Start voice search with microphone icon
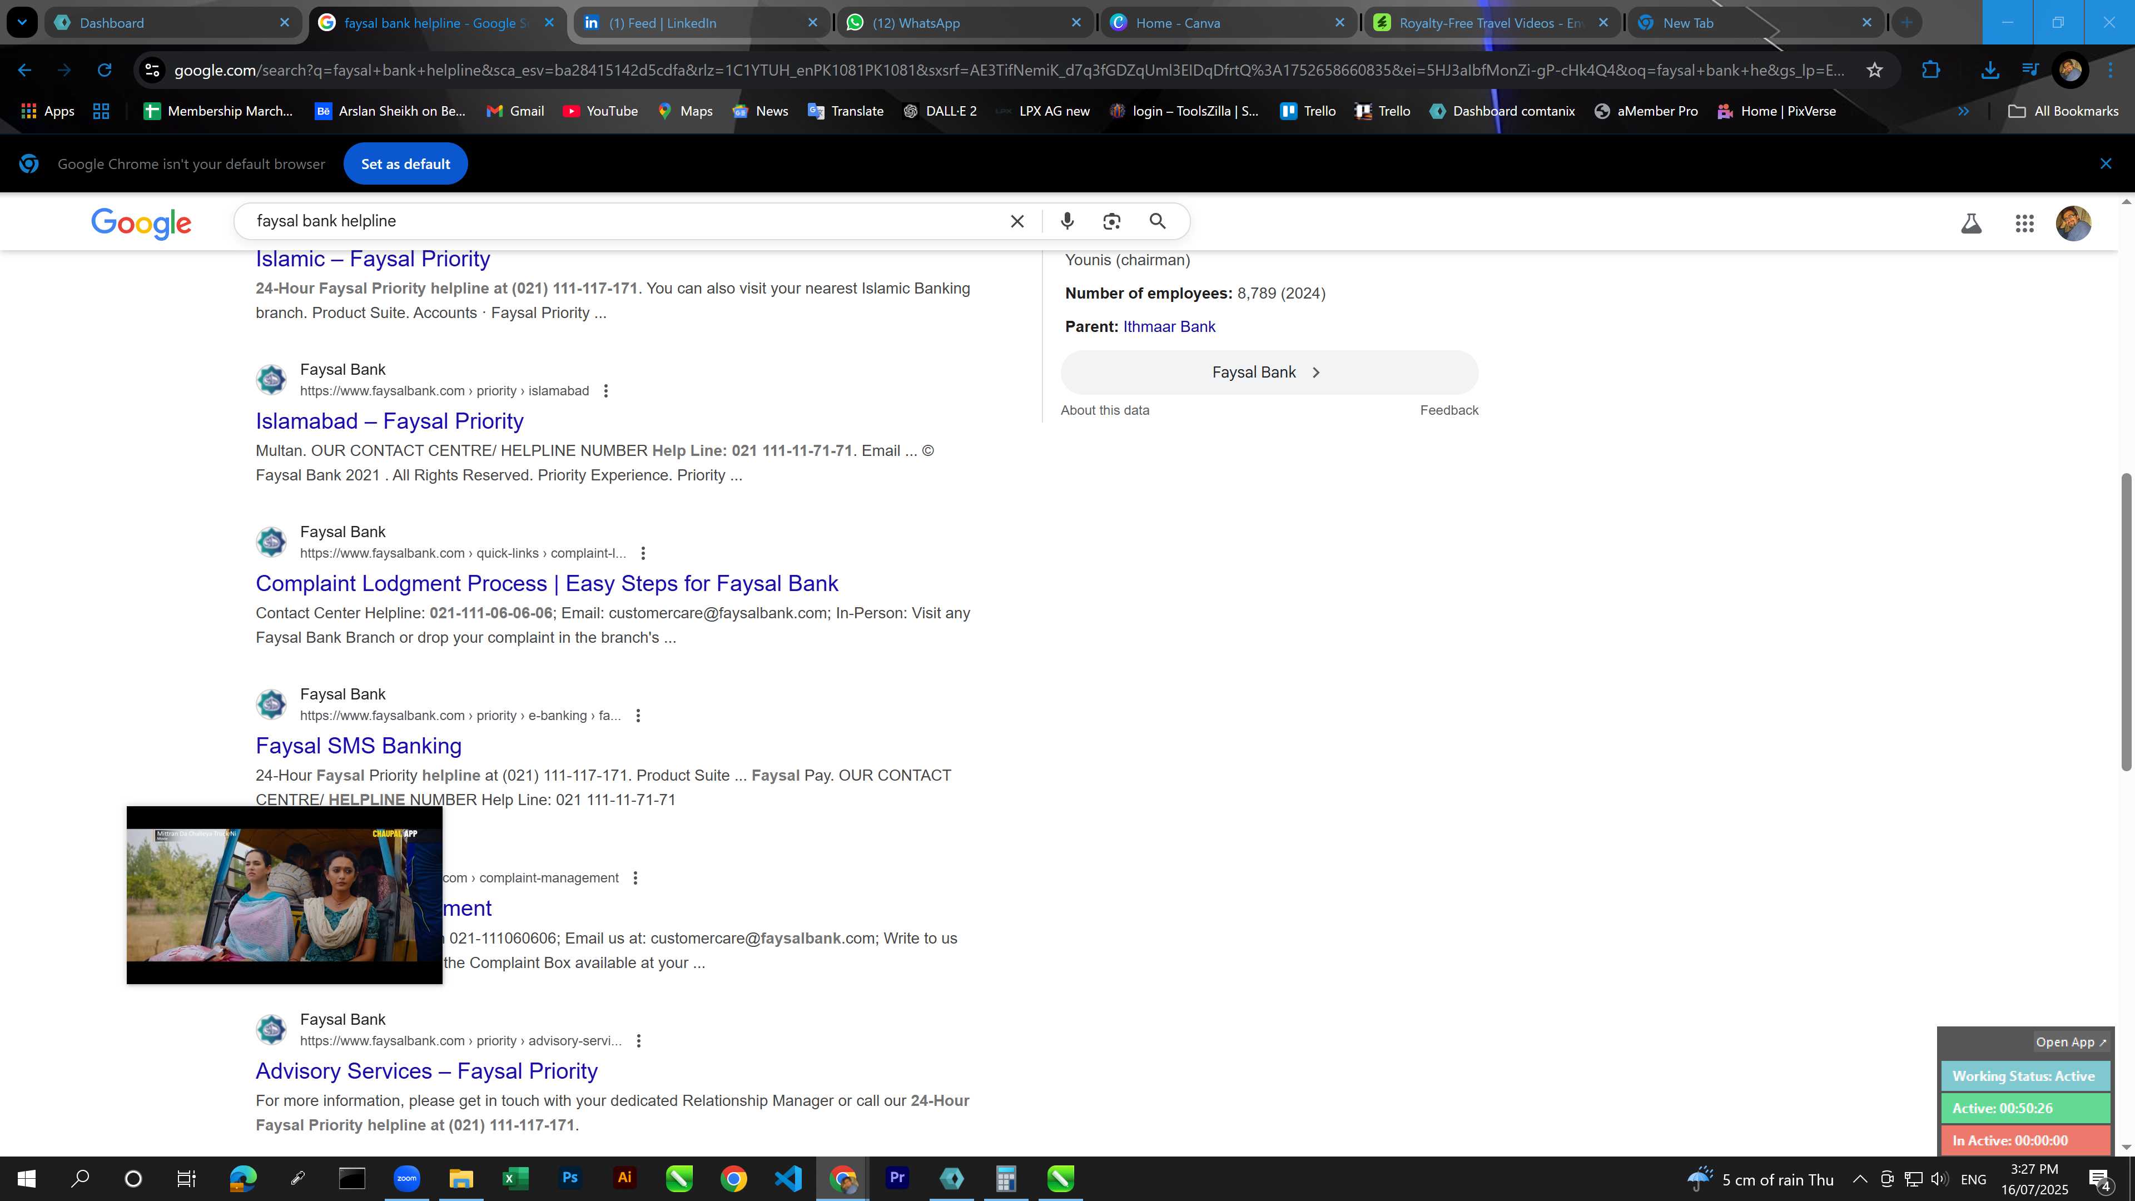2135x1201 pixels. click(x=1067, y=221)
